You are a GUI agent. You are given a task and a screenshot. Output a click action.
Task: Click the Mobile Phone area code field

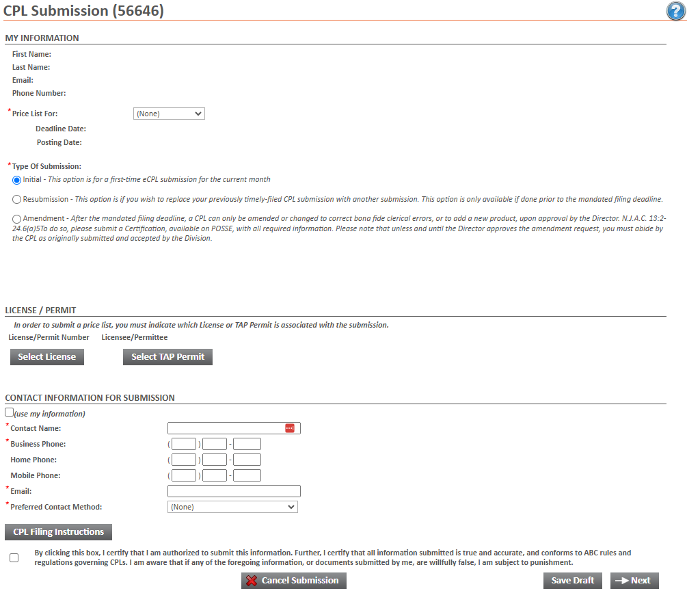(184, 475)
